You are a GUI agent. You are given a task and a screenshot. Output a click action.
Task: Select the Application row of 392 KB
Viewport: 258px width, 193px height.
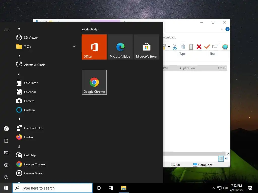(195, 68)
